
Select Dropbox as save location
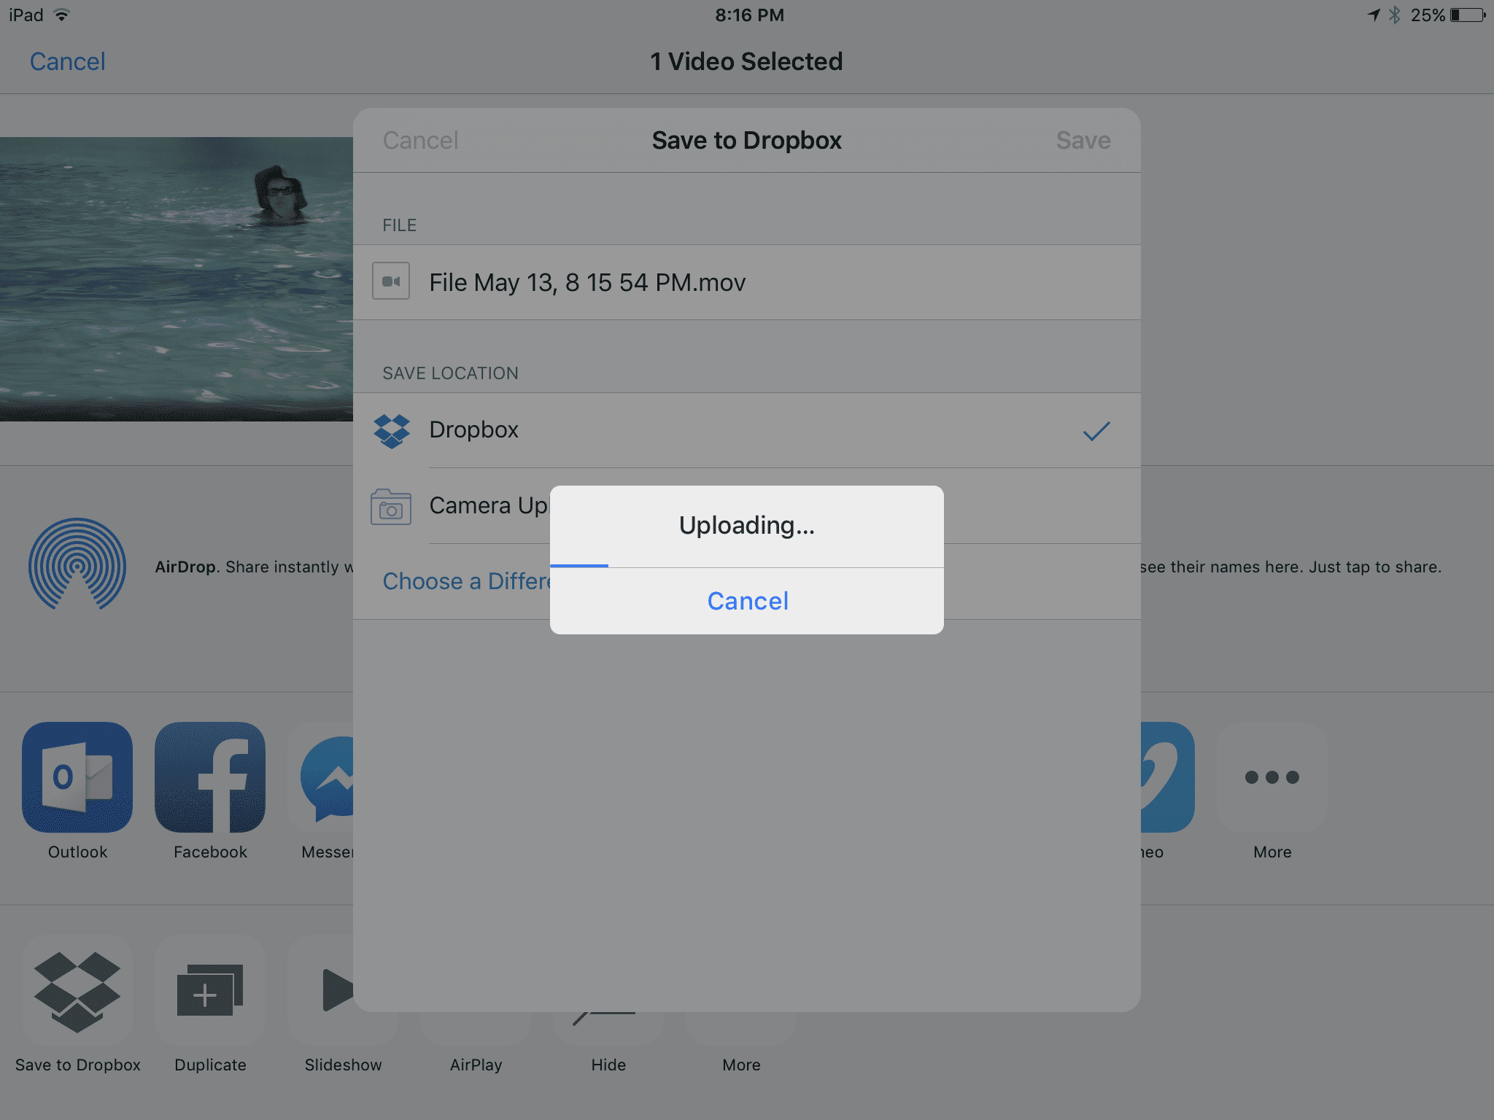coord(747,430)
